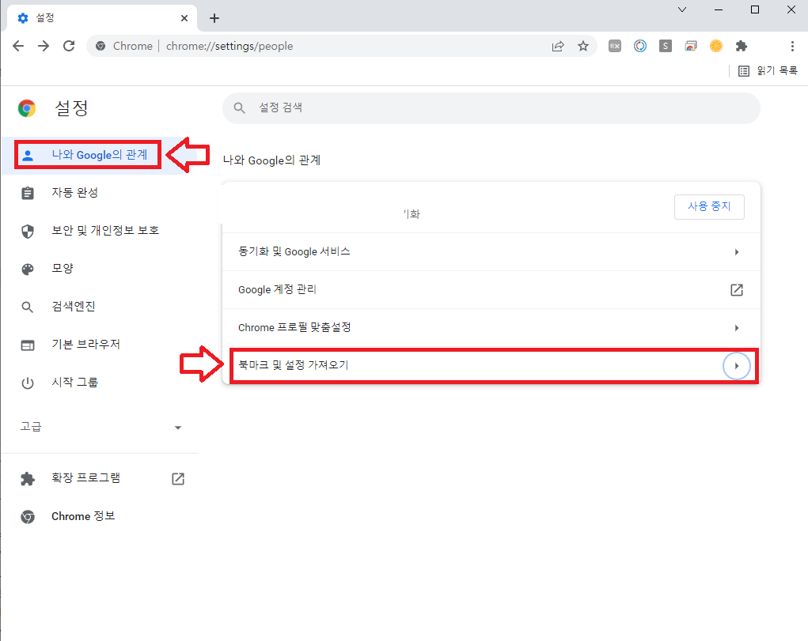Select the 설정 browser tab
The height and width of the screenshot is (641, 808).
click(x=102, y=18)
